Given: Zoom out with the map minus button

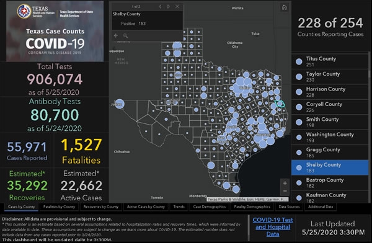Looking at the screenshot, I should pos(285,191).
